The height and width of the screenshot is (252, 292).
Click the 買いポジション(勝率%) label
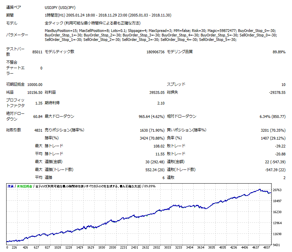pyautogui.click(x=187, y=130)
